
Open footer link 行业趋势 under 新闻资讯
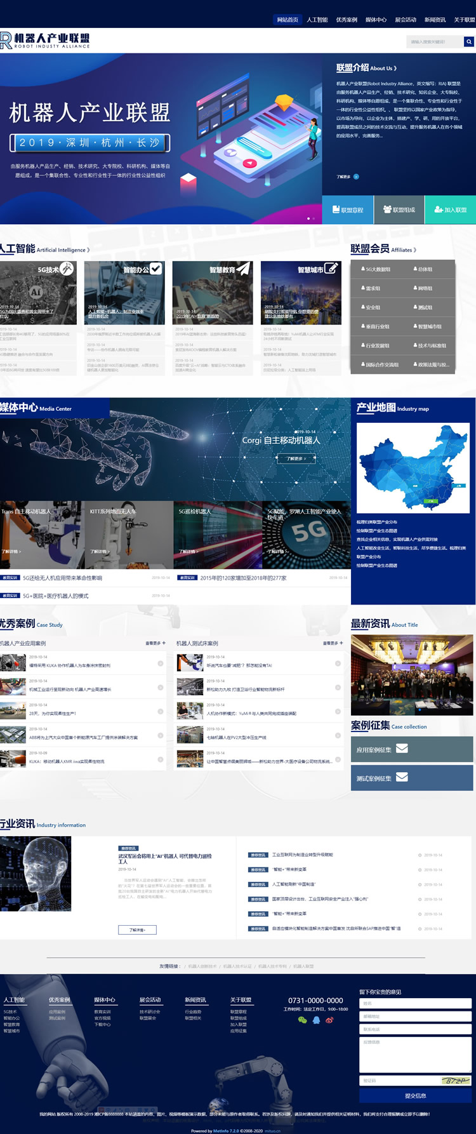pos(193,1011)
